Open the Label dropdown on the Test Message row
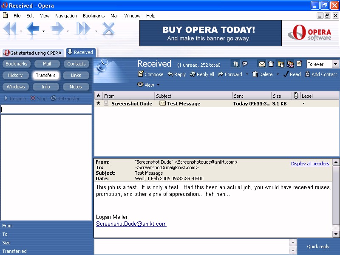 tap(303, 104)
